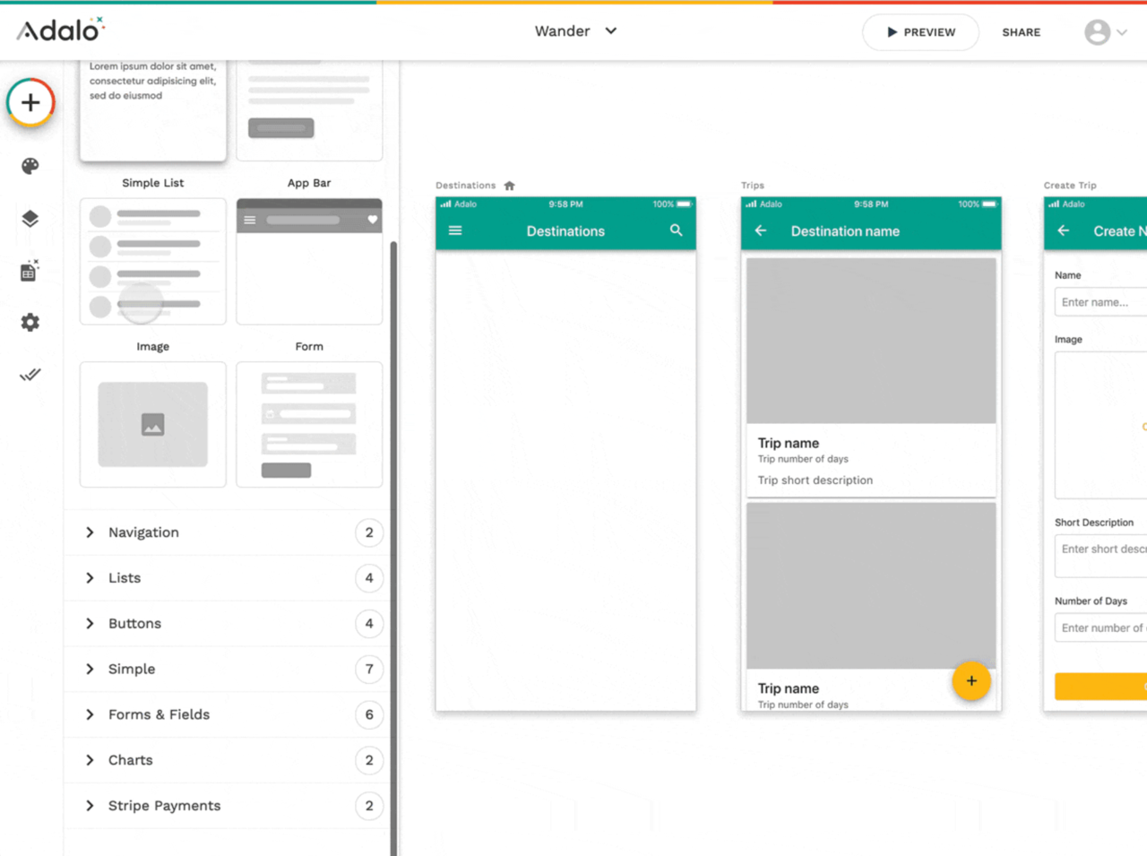This screenshot has height=856, width=1147.
Task: Open the Branding palette icon in sidebar
Action: click(30, 166)
